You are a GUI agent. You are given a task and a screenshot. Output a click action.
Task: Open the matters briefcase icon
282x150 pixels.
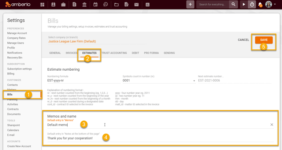coord(63,5)
